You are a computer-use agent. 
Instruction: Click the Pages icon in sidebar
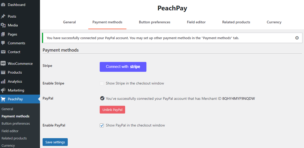pyautogui.click(x=3, y=34)
